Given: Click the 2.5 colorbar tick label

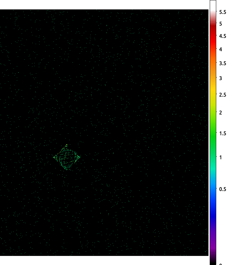Looking at the screenshot, I should [x=223, y=95].
